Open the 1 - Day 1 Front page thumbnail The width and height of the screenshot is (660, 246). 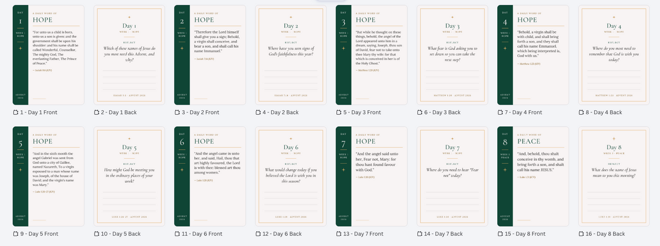(x=48, y=55)
